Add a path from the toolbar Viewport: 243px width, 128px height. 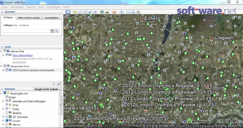pyautogui.click(x=85, y=12)
